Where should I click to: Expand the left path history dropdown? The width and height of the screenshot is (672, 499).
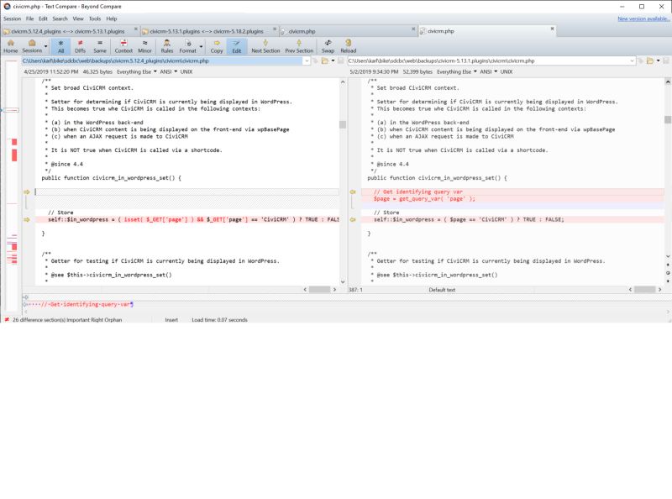(307, 60)
